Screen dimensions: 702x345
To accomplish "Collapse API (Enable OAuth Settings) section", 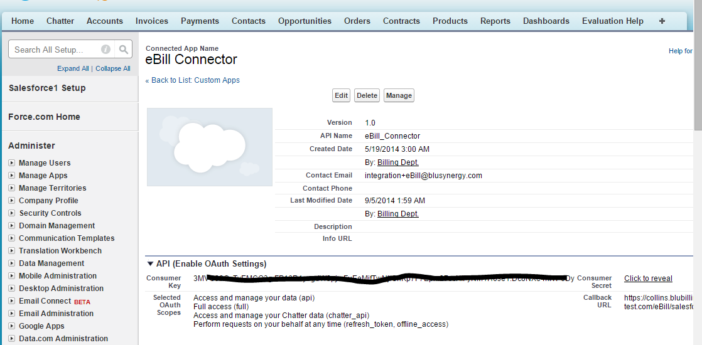I will [x=151, y=263].
